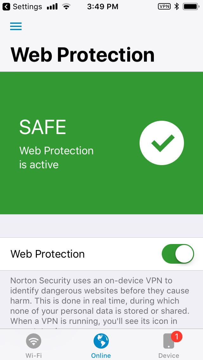Click the Bluetooth status icon
Screen dimensions: 203x360
[177, 6]
